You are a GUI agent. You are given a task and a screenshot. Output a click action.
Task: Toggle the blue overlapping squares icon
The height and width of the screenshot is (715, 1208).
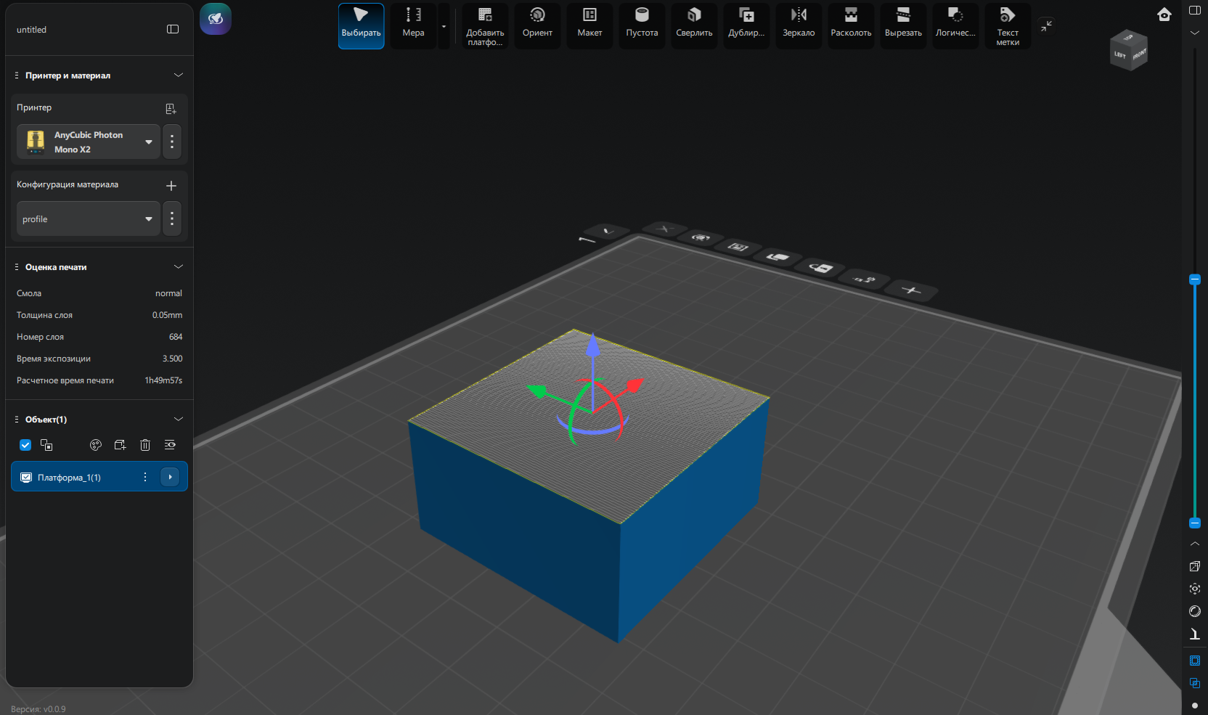coord(1195,683)
